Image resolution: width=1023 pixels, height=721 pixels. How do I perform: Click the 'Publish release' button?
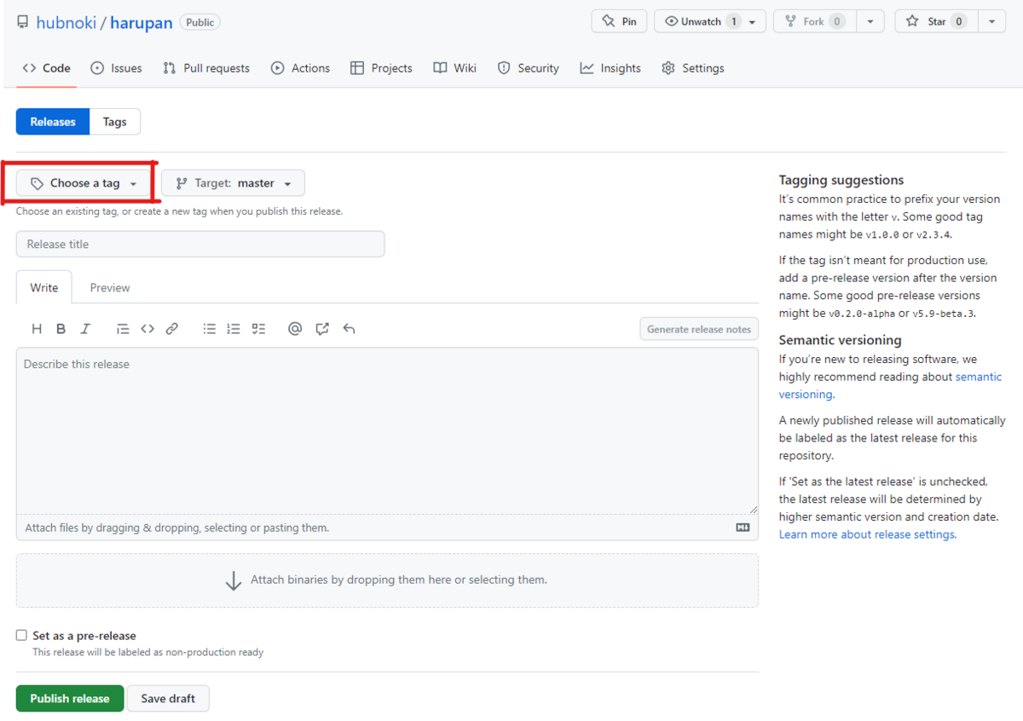[69, 698]
